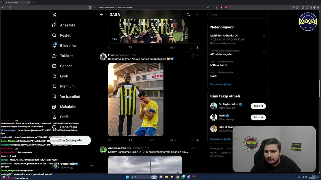Open Takip et in sidebar menu
This screenshot has height=180, width=321.
click(62, 56)
